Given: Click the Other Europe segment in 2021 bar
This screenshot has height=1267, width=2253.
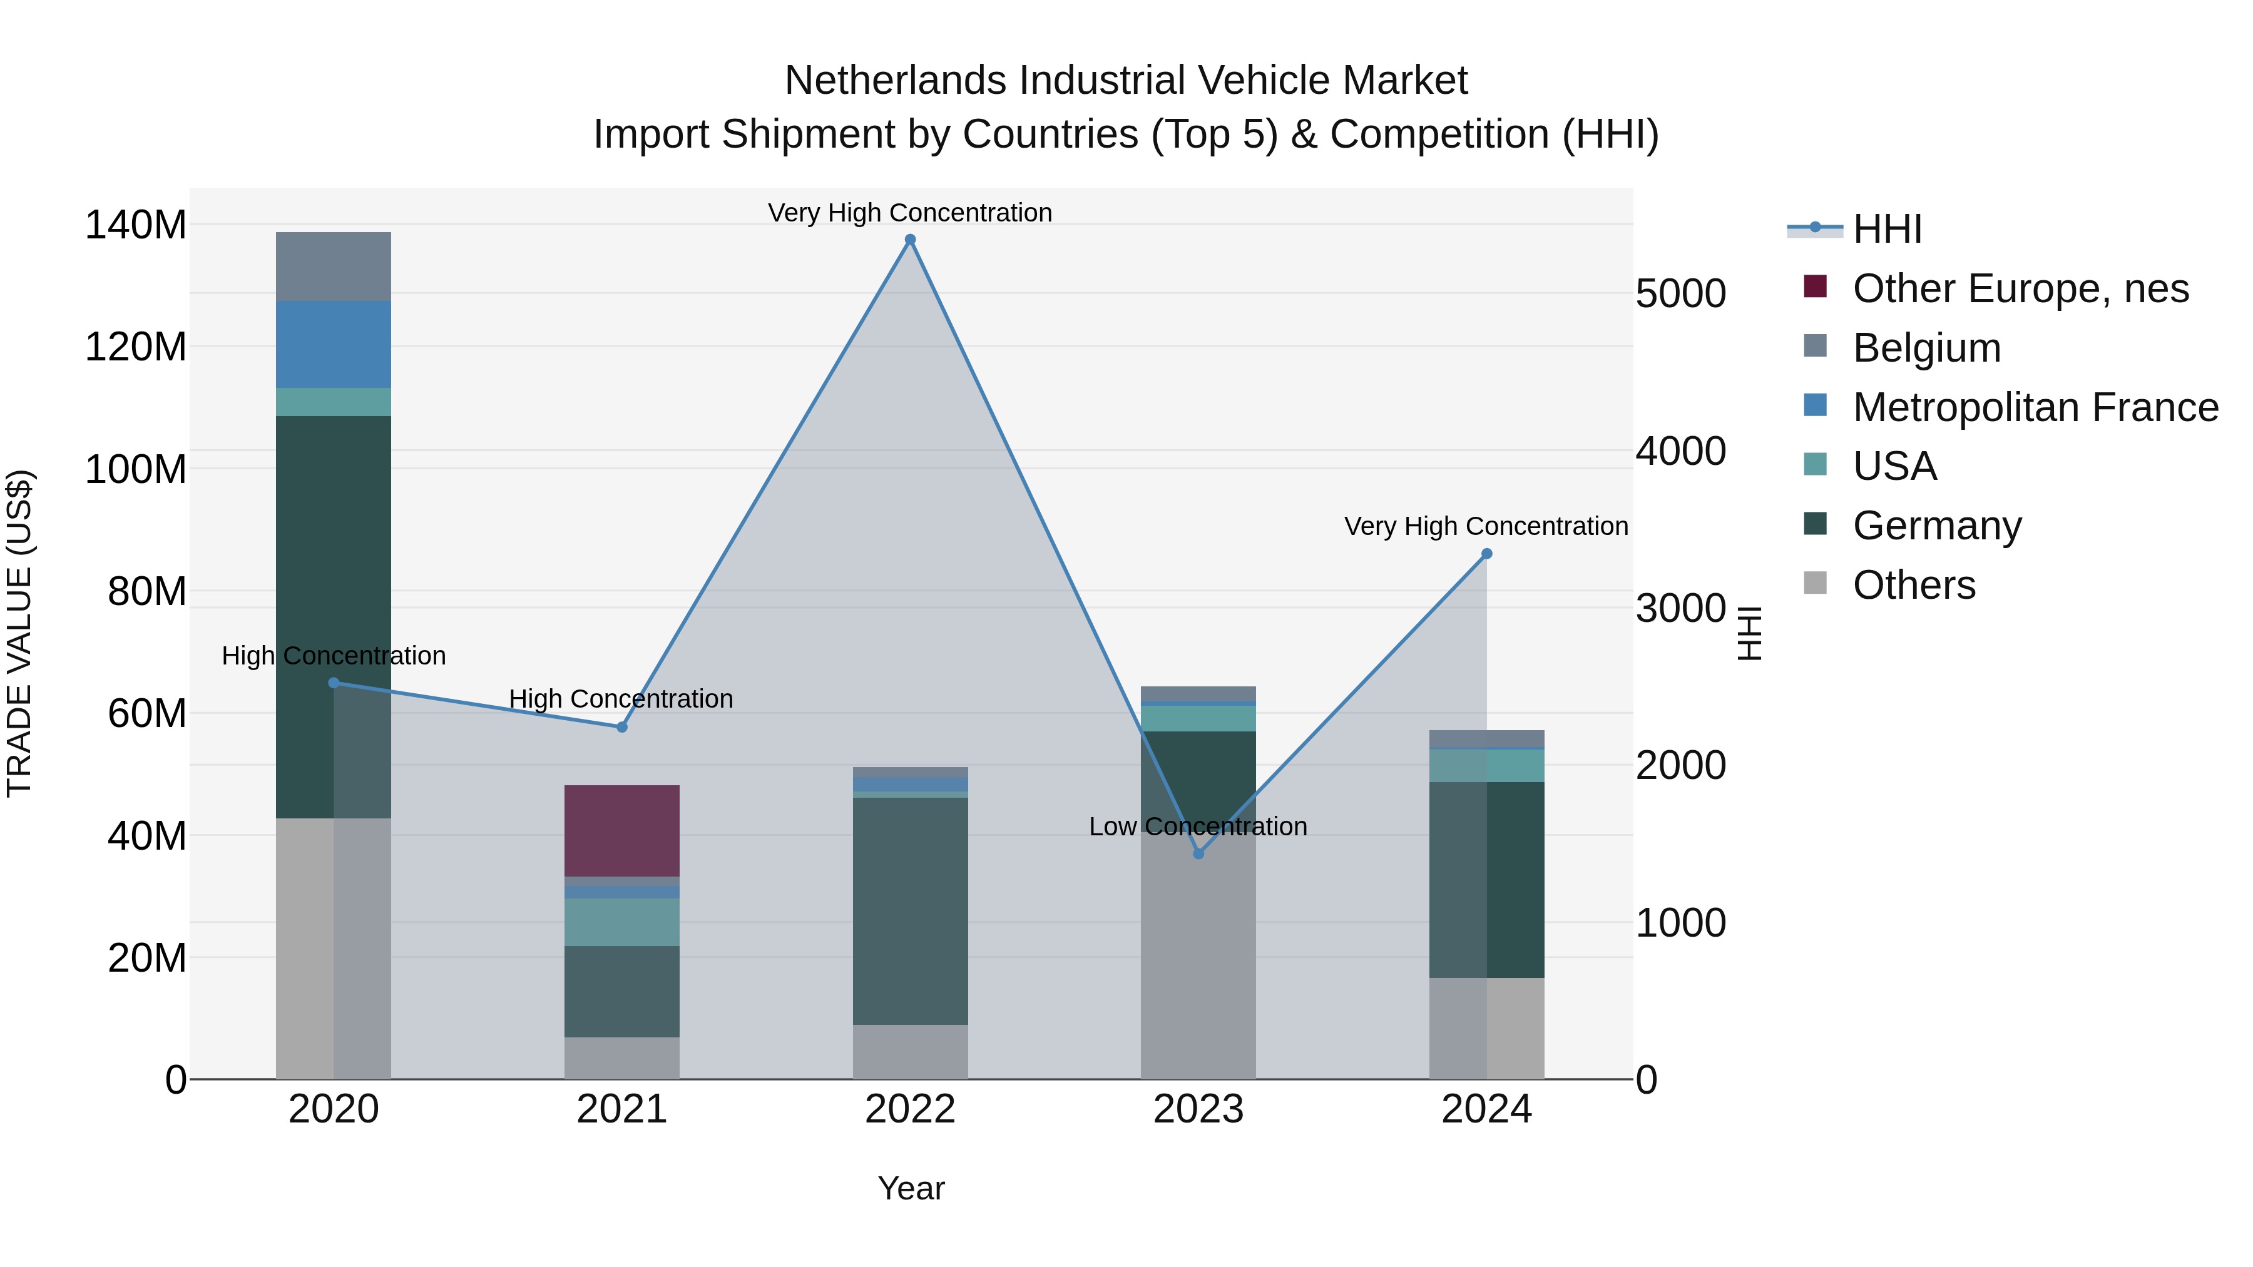Looking at the screenshot, I should pyautogui.click(x=622, y=831).
